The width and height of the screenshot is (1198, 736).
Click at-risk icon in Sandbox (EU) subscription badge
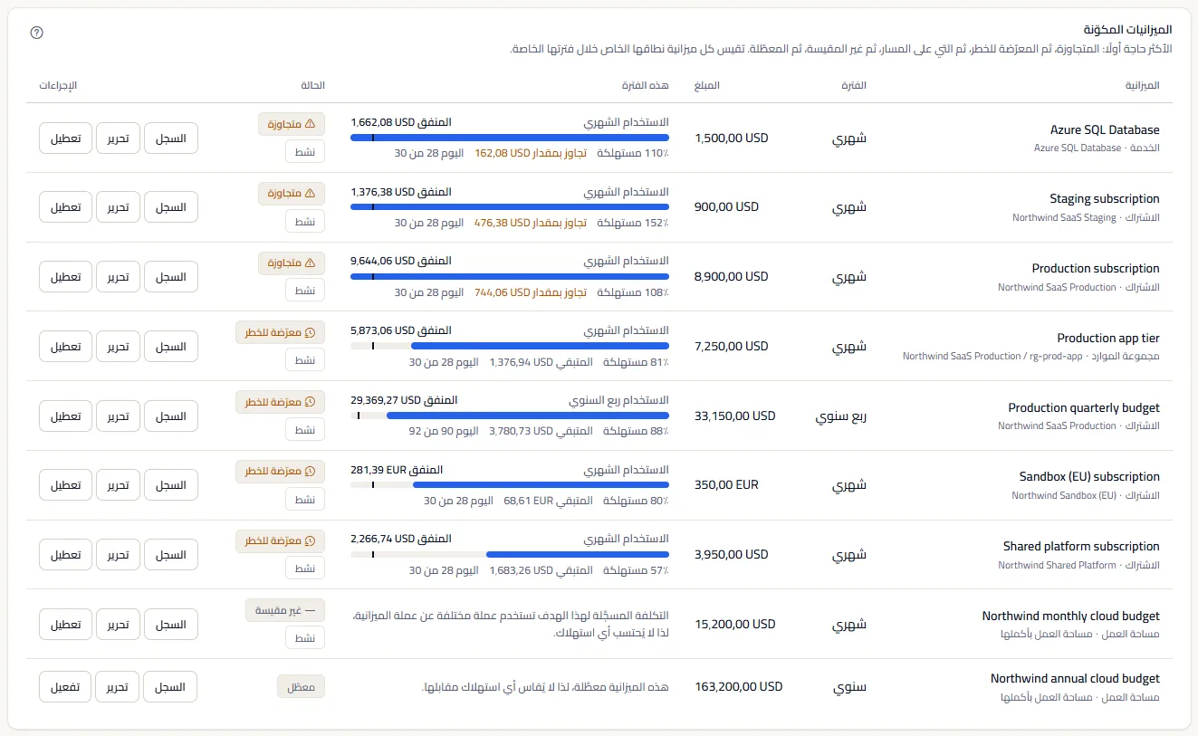pyautogui.click(x=310, y=472)
